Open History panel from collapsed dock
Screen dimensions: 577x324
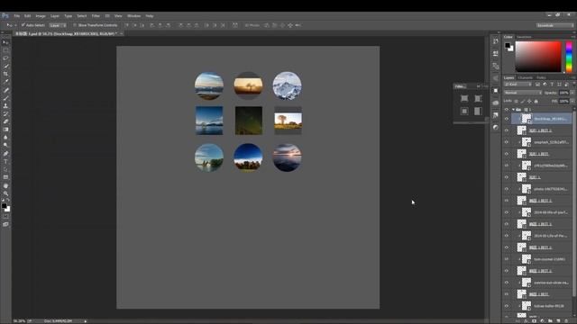pos(496,41)
